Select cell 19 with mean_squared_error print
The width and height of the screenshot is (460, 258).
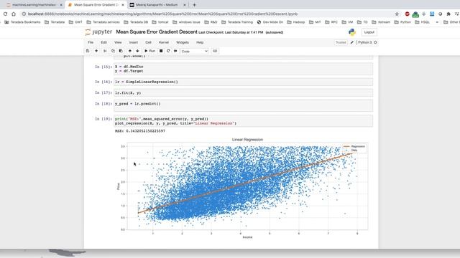[x=243, y=121]
